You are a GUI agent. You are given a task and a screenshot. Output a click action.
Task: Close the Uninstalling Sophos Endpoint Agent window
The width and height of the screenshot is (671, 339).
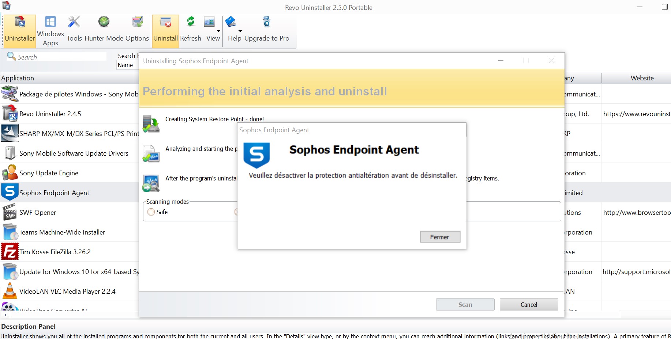pyautogui.click(x=552, y=61)
